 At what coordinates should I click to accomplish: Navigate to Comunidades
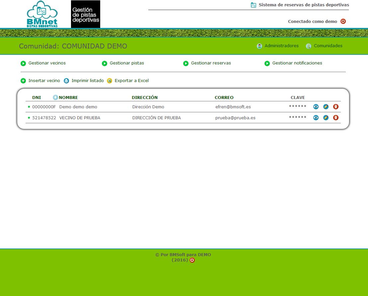[328, 46]
